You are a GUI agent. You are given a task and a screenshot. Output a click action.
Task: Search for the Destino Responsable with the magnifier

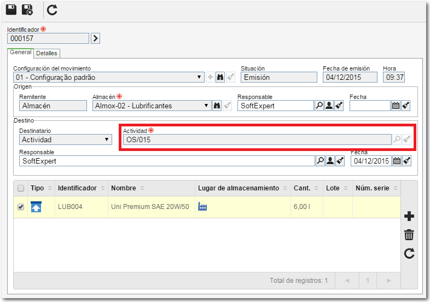click(x=320, y=161)
